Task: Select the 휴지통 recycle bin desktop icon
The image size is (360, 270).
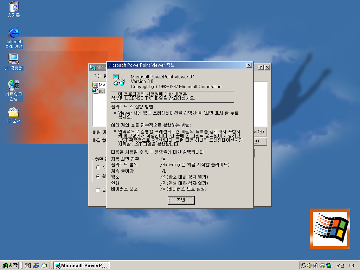Action: [14, 9]
